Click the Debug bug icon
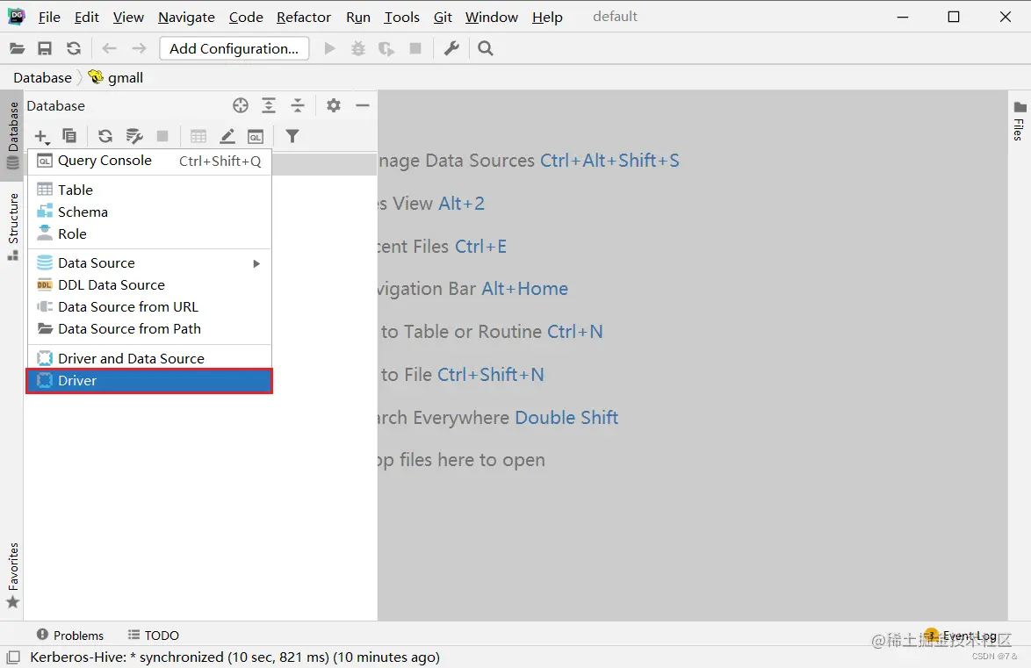 coord(358,48)
